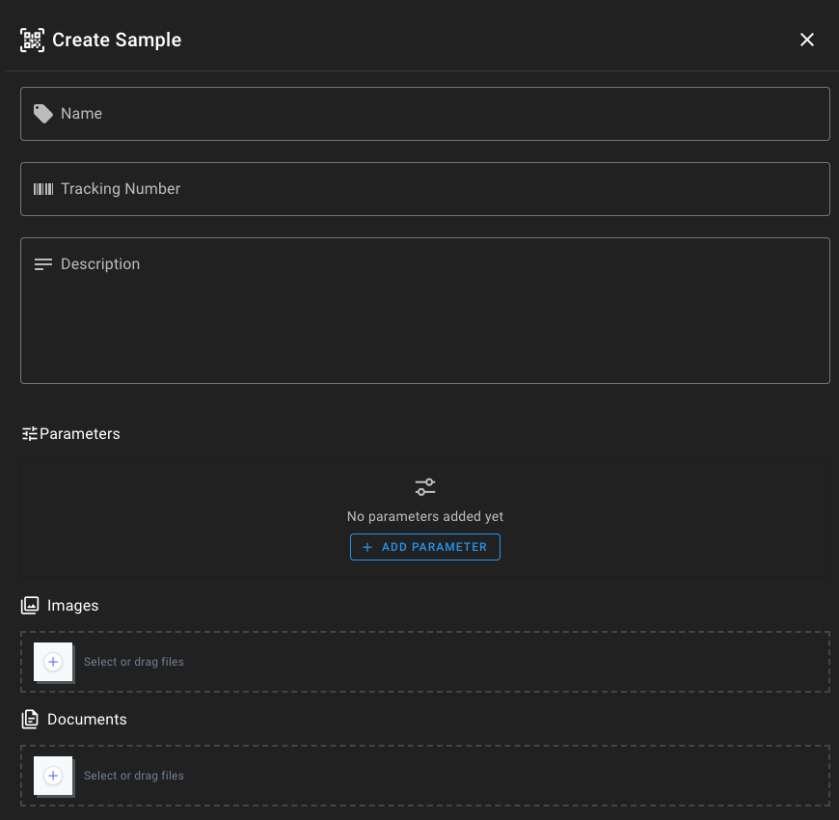This screenshot has width=839, height=820.
Task: Focus the Tracking Number input field
Action: tap(434, 189)
